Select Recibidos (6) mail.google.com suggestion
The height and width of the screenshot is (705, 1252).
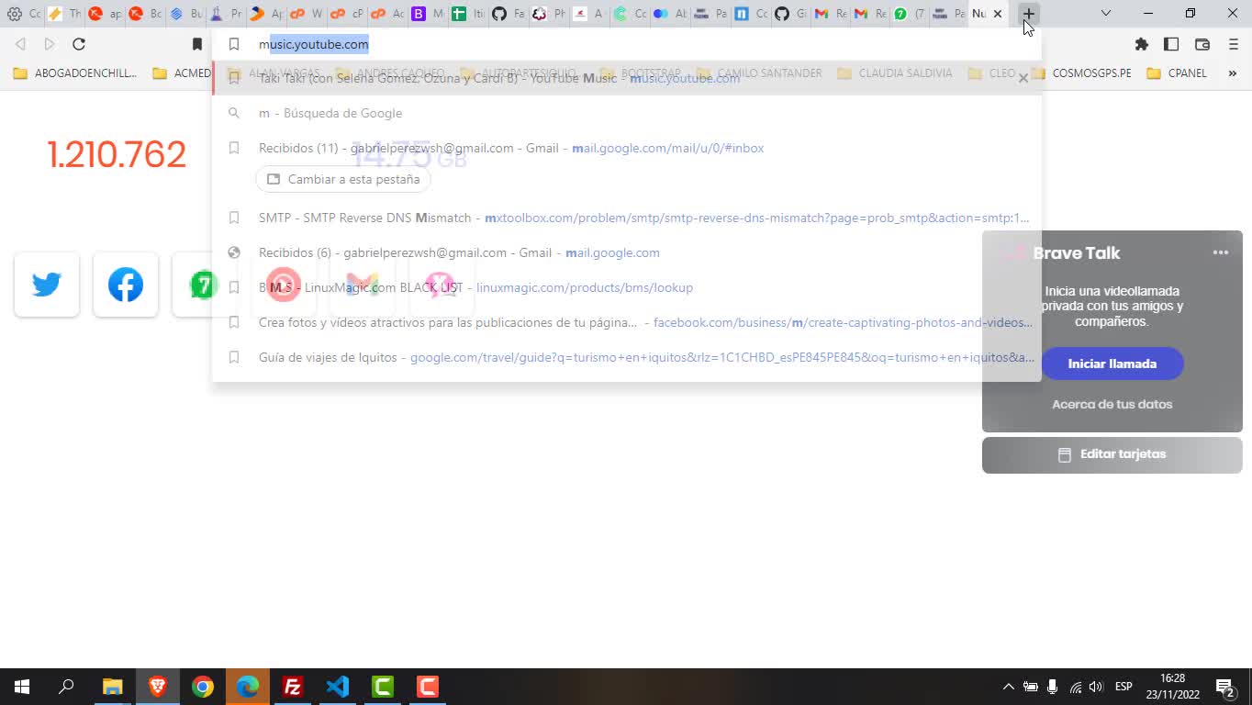[626, 252]
